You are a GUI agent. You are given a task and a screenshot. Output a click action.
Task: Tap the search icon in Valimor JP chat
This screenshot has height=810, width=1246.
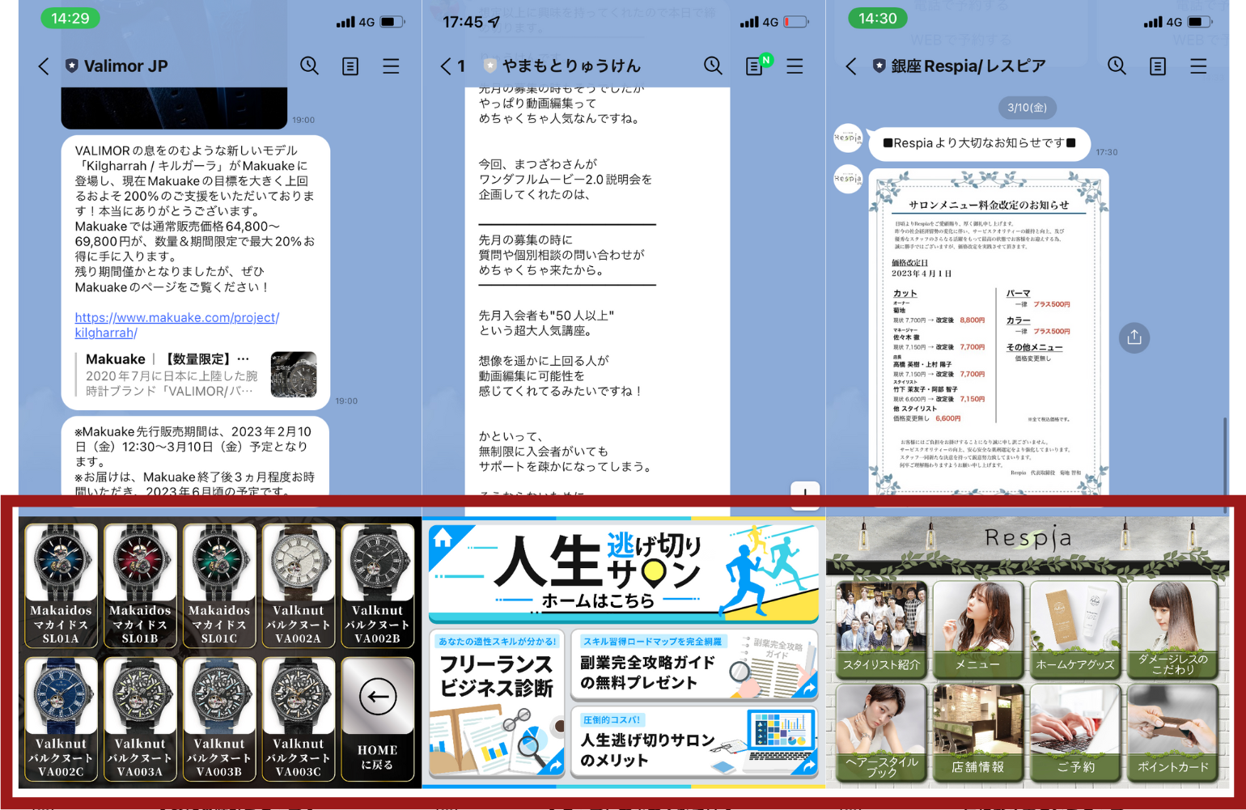tap(309, 66)
